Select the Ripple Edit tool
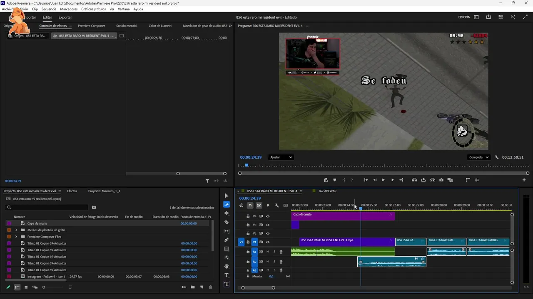Screen dimensions: 533x299 pyautogui.click(x=227, y=213)
